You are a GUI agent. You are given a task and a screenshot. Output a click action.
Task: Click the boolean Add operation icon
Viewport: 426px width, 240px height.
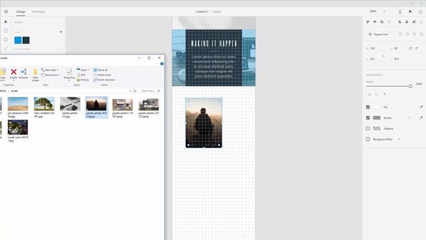coord(400,34)
